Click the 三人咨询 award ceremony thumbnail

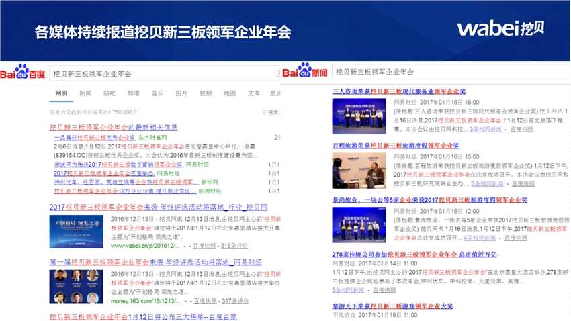coord(359,116)
